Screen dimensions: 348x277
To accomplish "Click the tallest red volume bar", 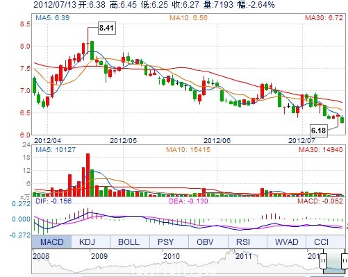I will click(x=88, y=175).
